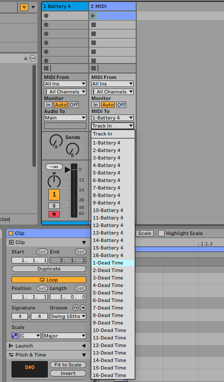Click the Set button next to Length
This screenshot has height=382, width=224.
[x=80, y=288]
